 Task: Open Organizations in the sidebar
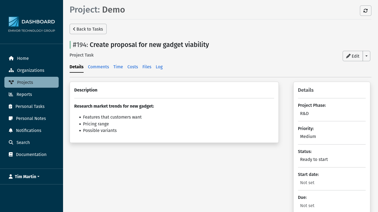[x=32, y=70]
